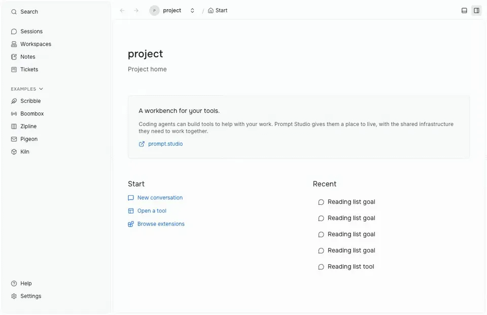This screenshot has height=315, width=487.
Task: Open the Reading list tool recent item
Action: point(351,267)
